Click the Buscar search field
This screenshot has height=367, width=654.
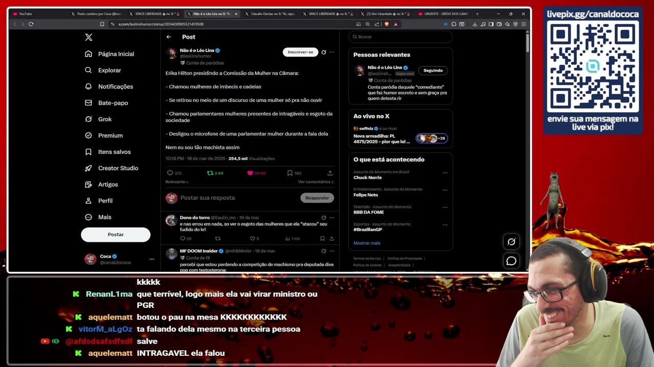[x=401, y=37]
